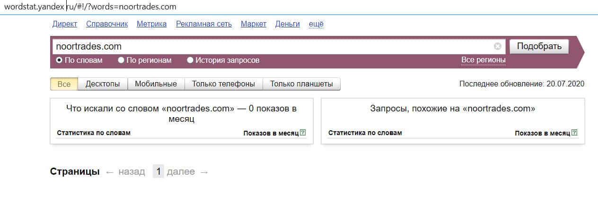Viewport: 598px width, 212px height.
Task: Click help icon in left statistics panel
Action: click(303, 133)
